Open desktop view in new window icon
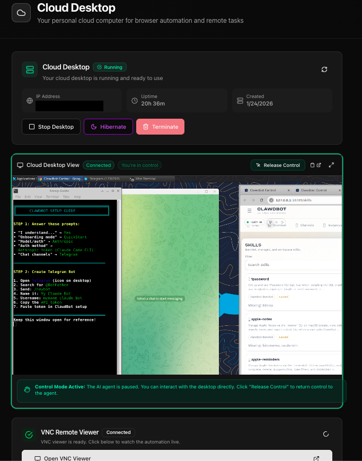 [319, 165]
